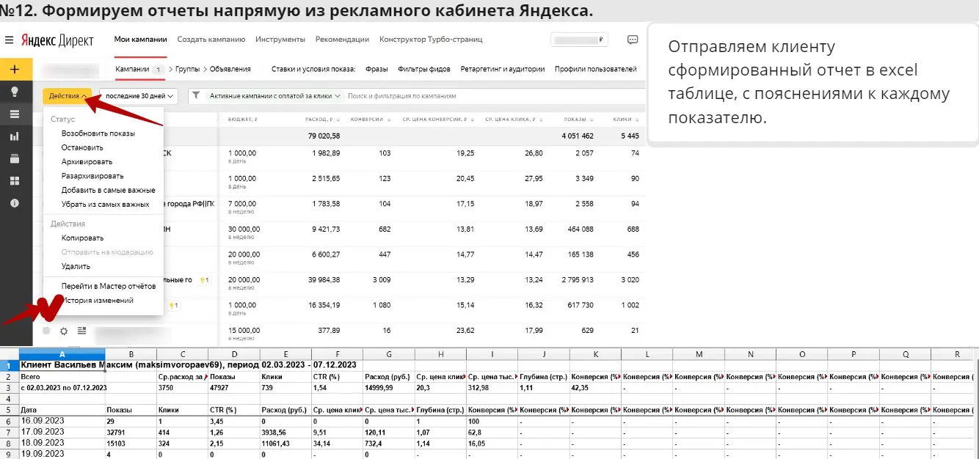The width and height of the screenshot is (979, 459).
Task: Click the gear icon next to the campaign row
Action: point(63,331)
